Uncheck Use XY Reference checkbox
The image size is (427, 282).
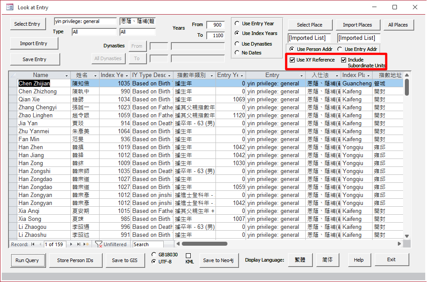click(292, 60)
